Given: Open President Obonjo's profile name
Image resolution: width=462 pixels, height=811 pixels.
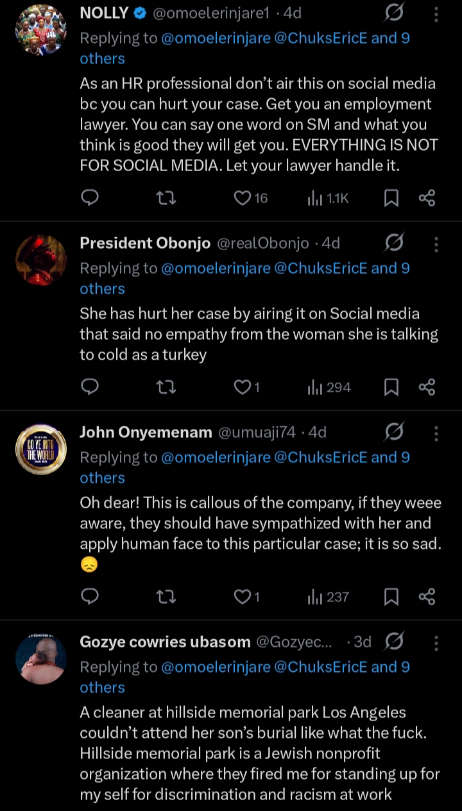Looking at the screenshot, I should (x=145, y=244).
